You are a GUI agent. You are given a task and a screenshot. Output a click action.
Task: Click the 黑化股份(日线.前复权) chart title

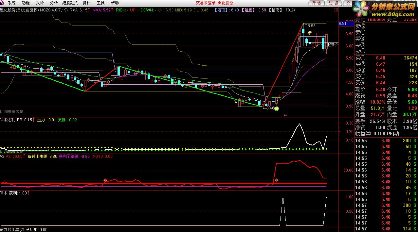(19, 10)
